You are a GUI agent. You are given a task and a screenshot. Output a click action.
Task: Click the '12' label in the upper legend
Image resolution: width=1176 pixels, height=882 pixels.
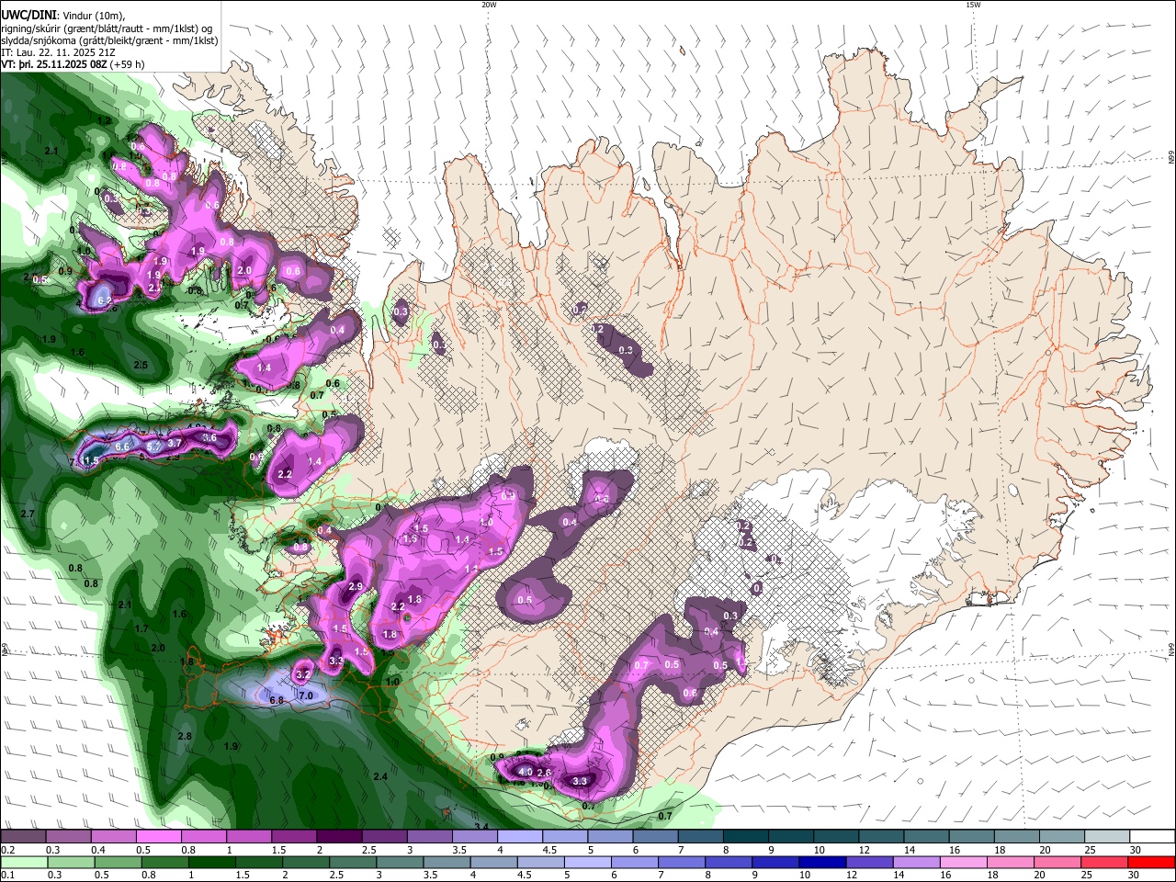(864, 850)
